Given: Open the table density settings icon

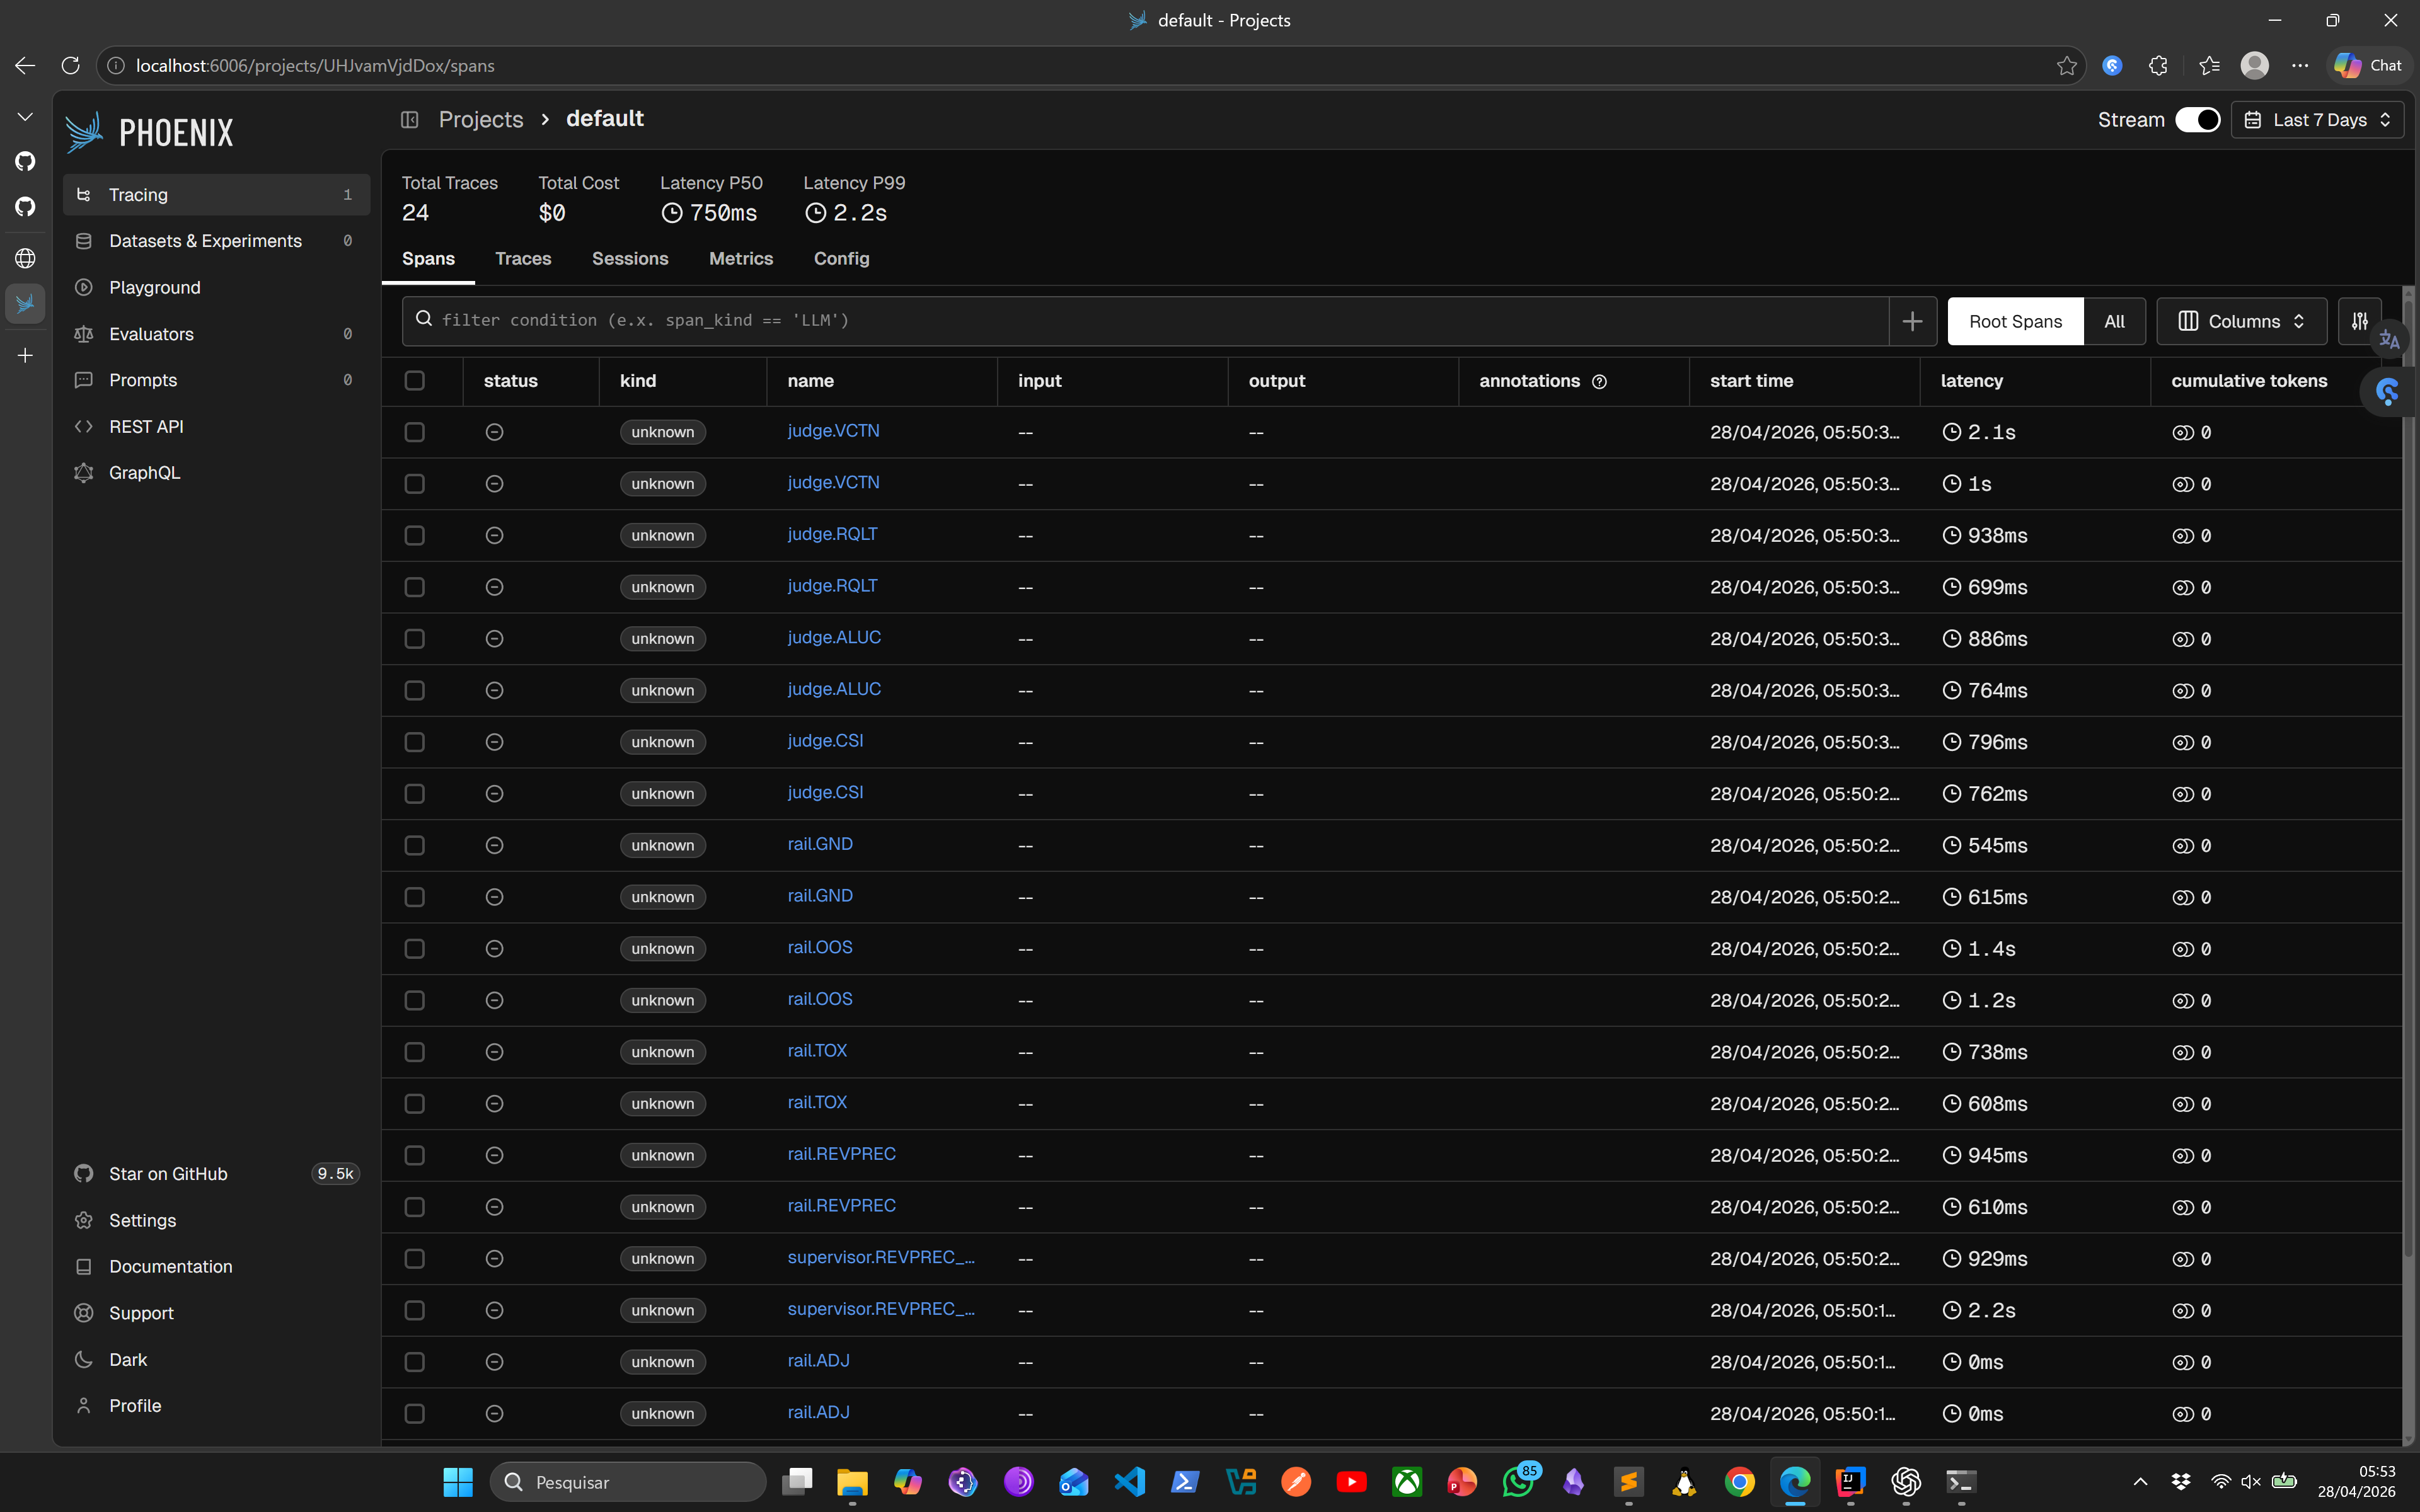Looking at the screenshot, I should tap(2359, 321).
